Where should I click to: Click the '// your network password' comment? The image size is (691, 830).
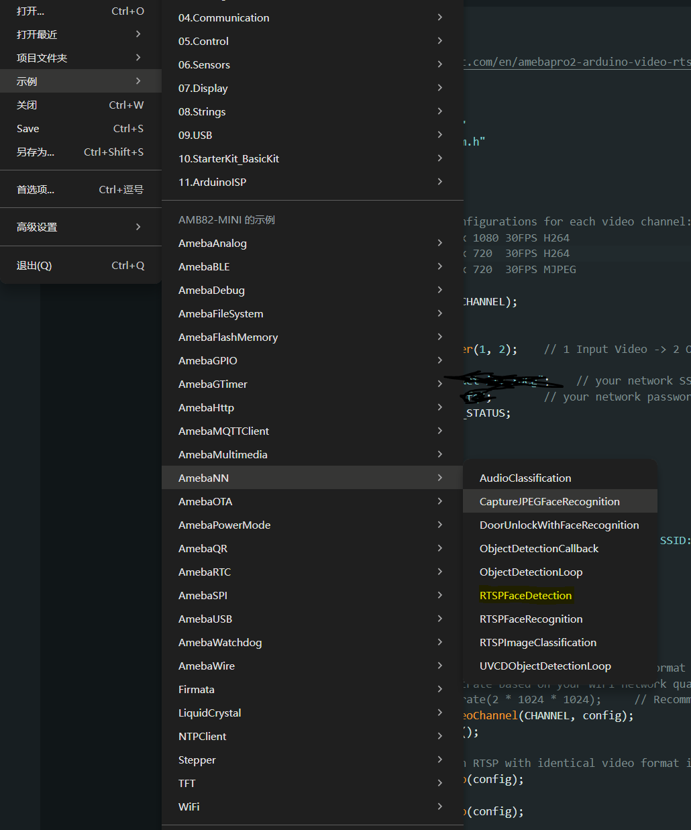click(x=617, y=397)
